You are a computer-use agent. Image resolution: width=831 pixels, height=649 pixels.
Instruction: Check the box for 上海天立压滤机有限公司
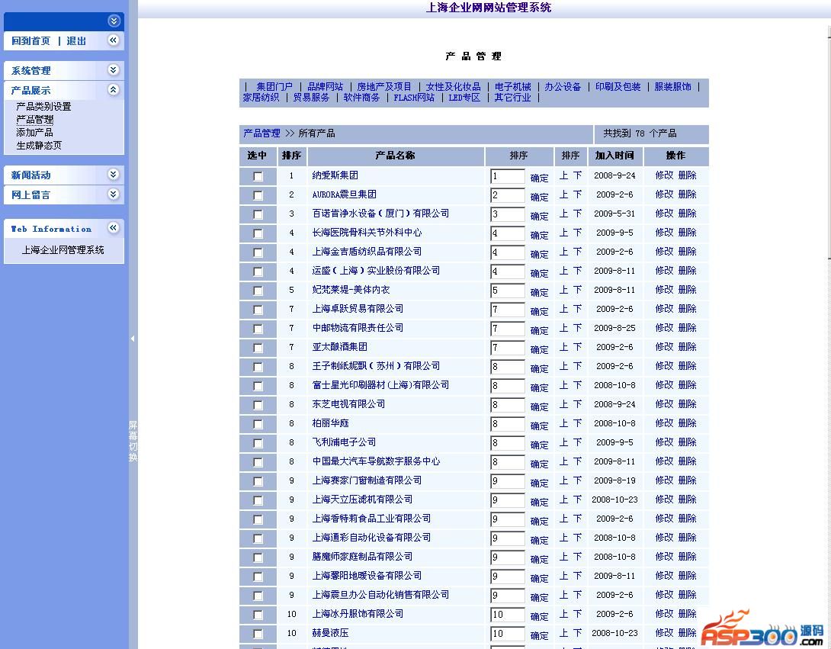(258, 501)
